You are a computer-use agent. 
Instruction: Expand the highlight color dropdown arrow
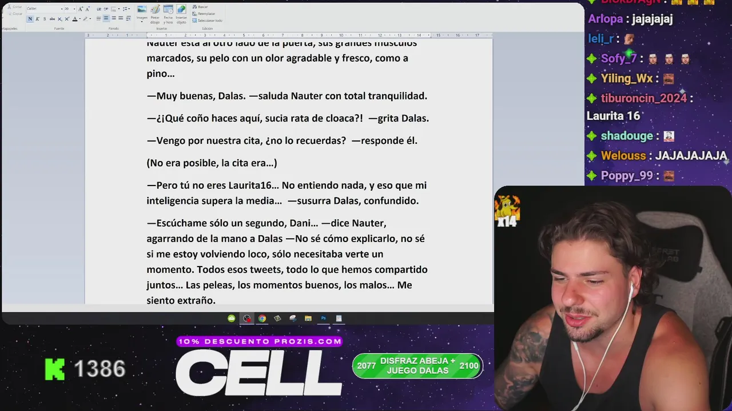click(90, 19)
